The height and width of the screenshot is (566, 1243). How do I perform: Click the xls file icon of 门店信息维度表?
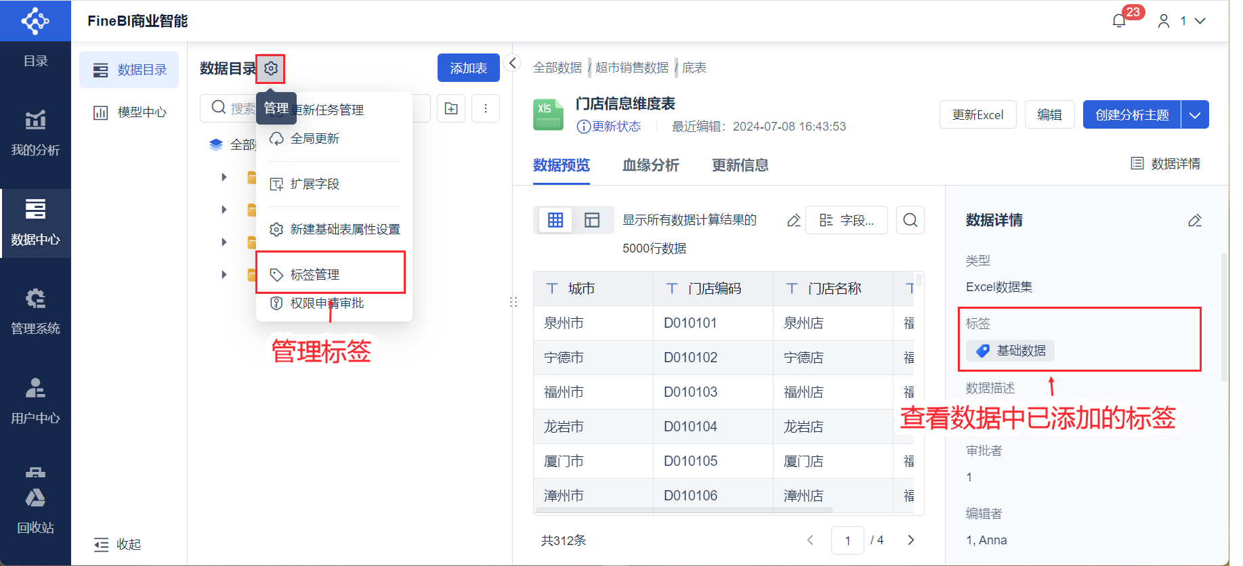point(548,114)
